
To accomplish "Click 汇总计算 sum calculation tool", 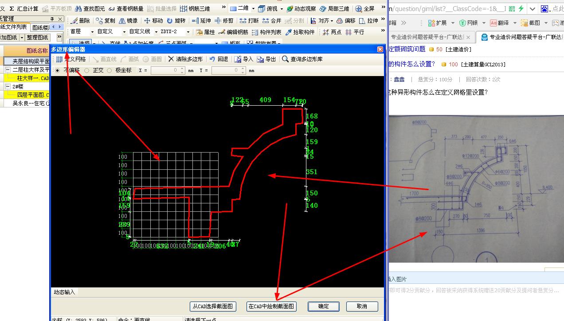I will [24, 8].
